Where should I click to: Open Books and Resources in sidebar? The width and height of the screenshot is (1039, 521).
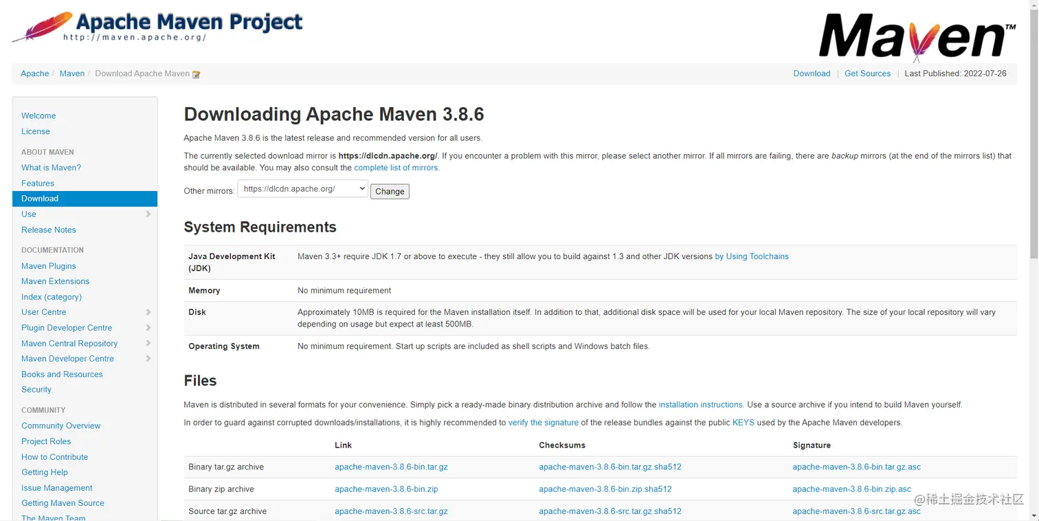click(x=62, y=375)
